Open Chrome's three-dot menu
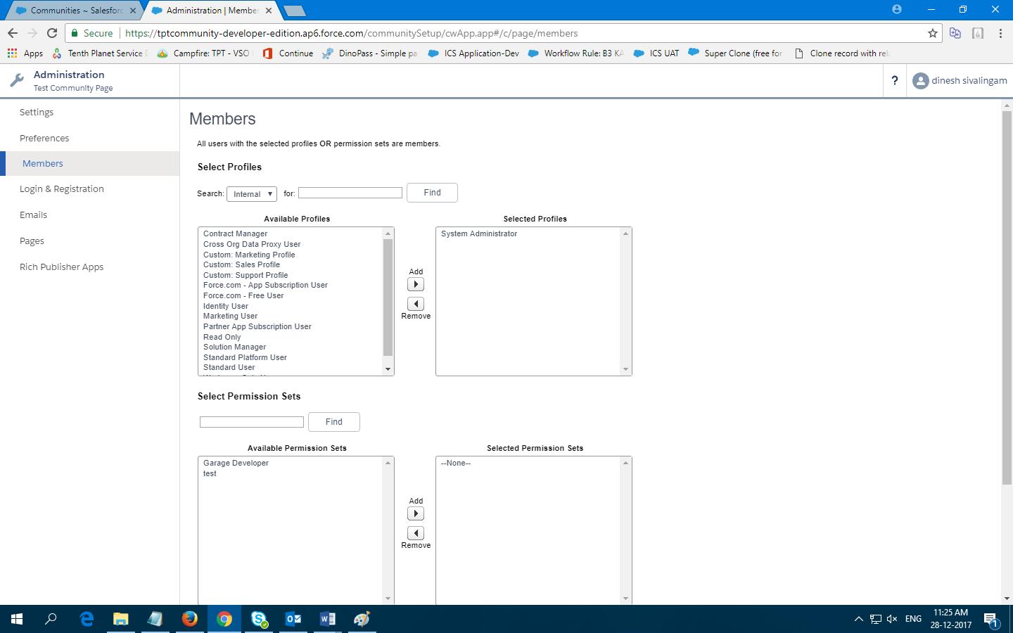Viewport: 1013px width, 633px height. (x=1000, y=33)
